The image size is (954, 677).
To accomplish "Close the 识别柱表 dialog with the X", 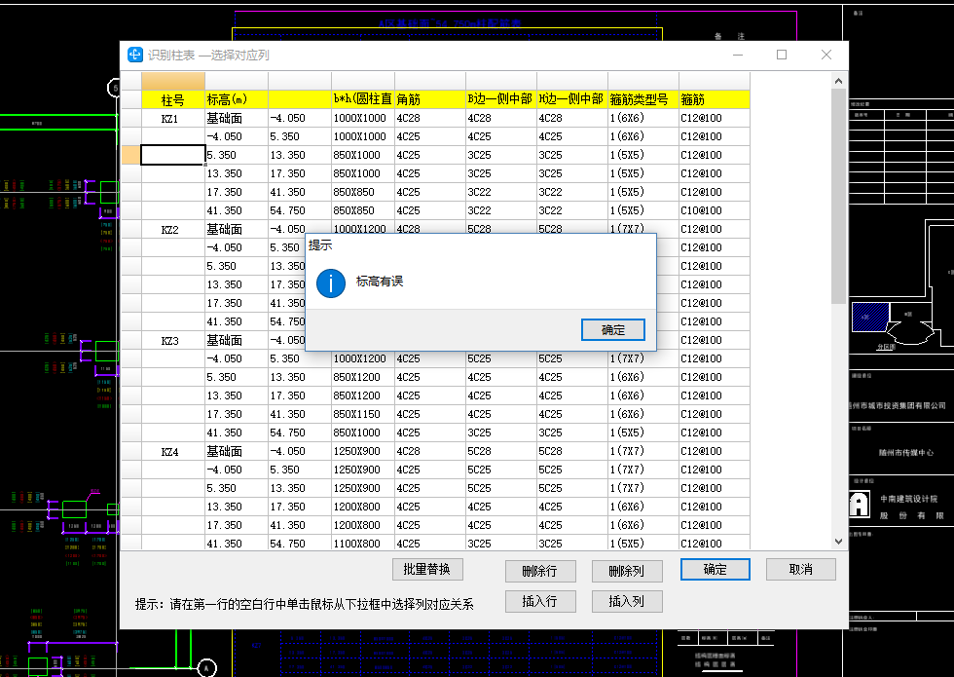I will pyautogui.click(x=826, y=56).
